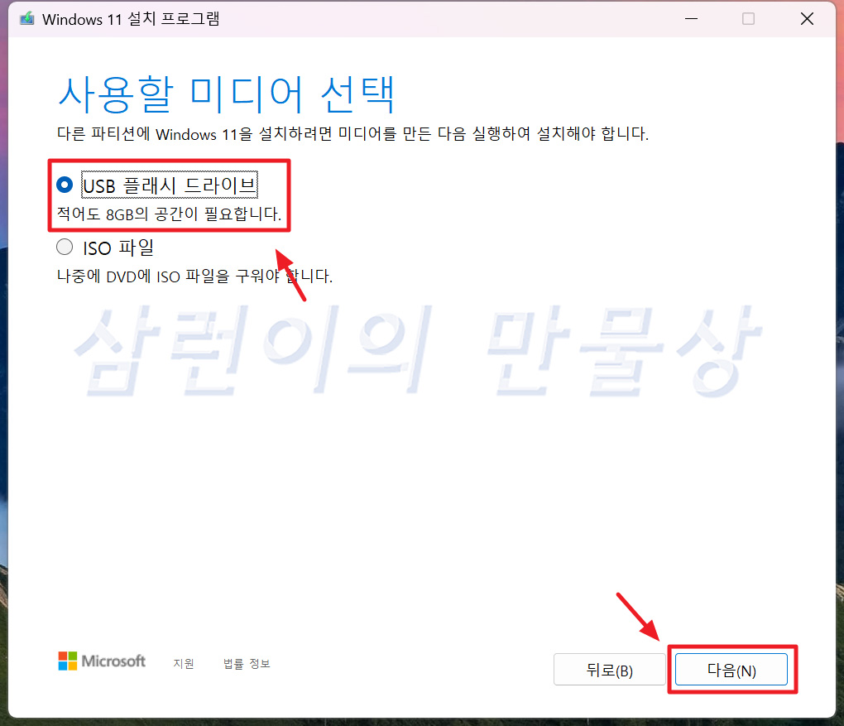Minimize the Windows 11 설치 프로그램 window
The image size is (844, 726).
coord(691,19)
